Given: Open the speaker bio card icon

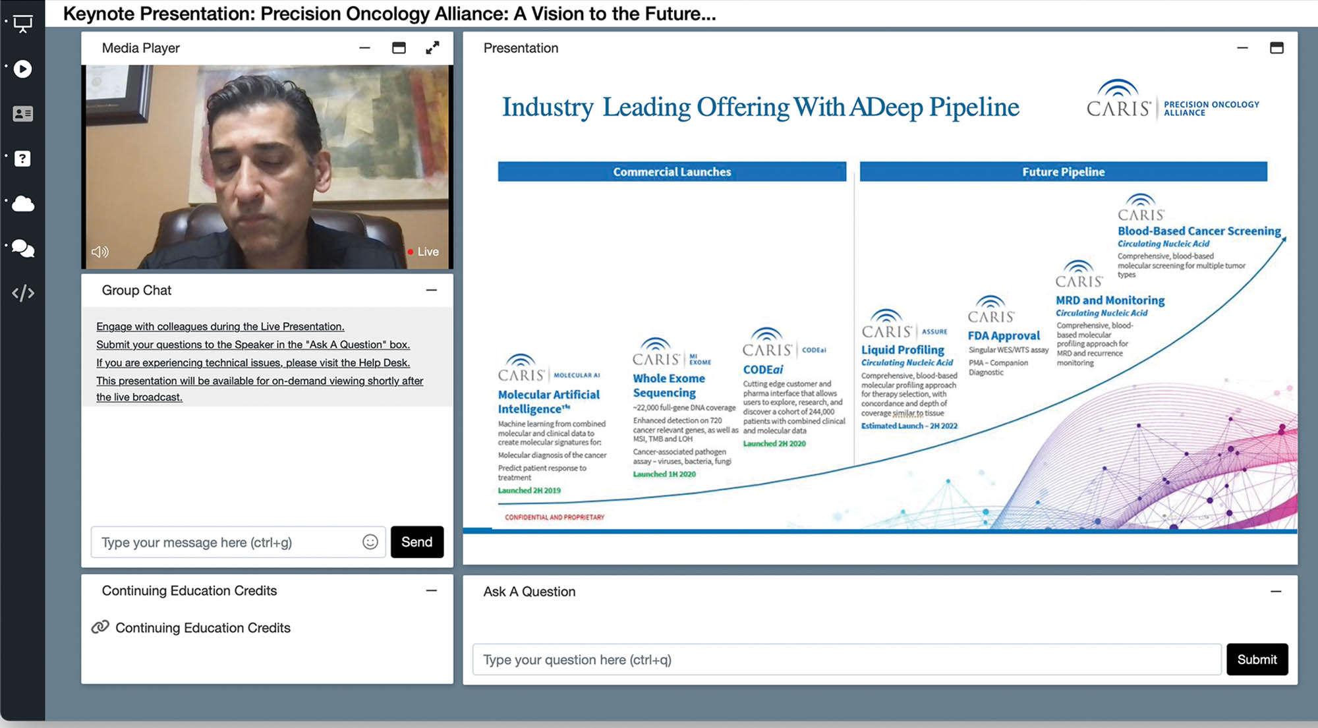Looking at the screenshot, I should [22, 114].
